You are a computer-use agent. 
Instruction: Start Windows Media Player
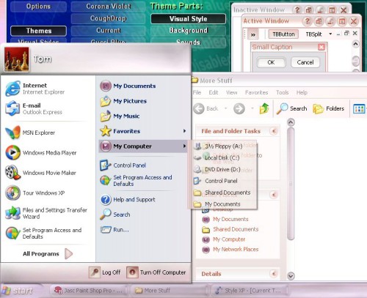coord(41,153)
